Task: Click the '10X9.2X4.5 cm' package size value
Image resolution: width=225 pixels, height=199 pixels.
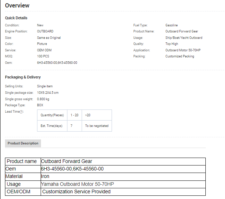Action: 48,93
